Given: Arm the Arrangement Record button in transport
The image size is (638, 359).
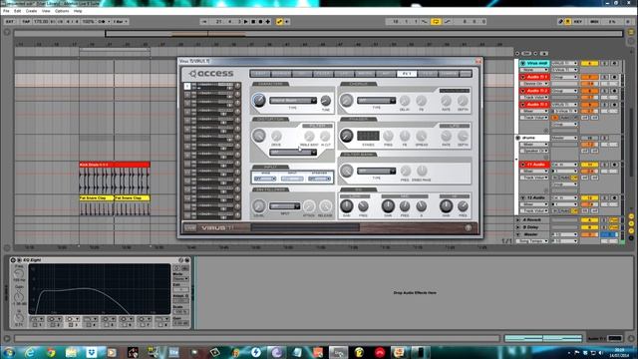Looking at the screenshot, I should pyautogui.click(x=260, y=22).
